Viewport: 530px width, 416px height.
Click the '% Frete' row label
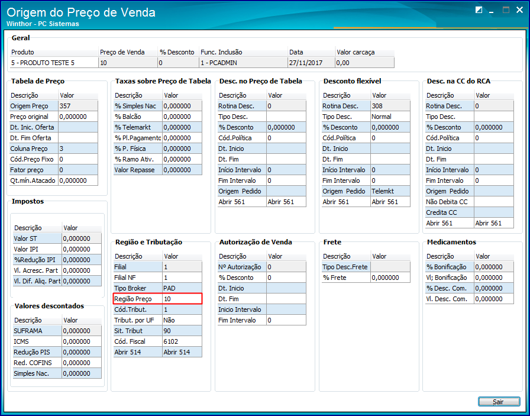coord(346,278)
